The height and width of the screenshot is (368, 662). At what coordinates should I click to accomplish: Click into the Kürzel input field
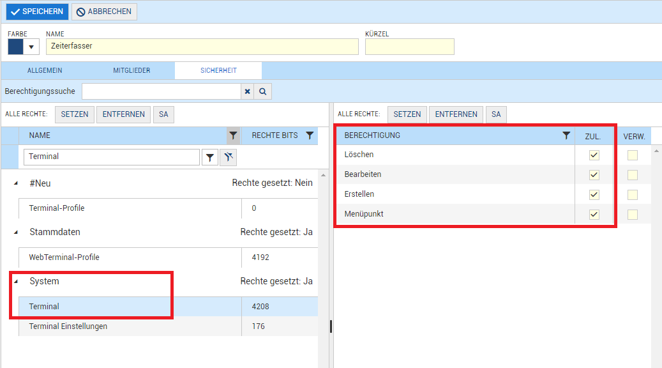[x=409, y=47]
